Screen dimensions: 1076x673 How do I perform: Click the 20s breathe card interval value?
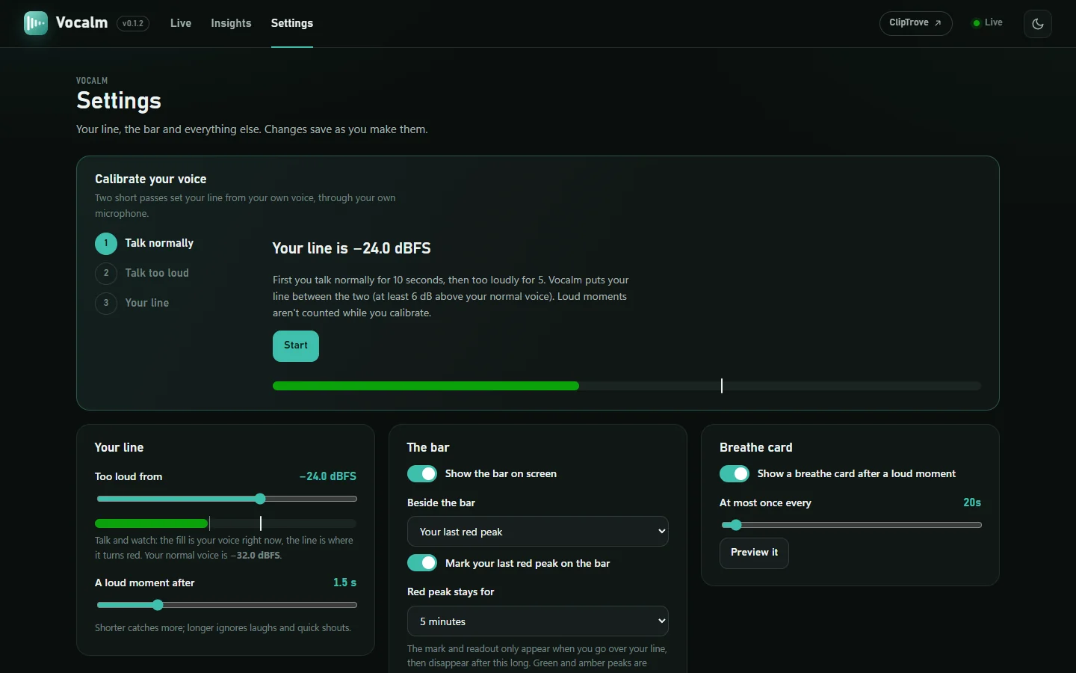pos(972,503)
